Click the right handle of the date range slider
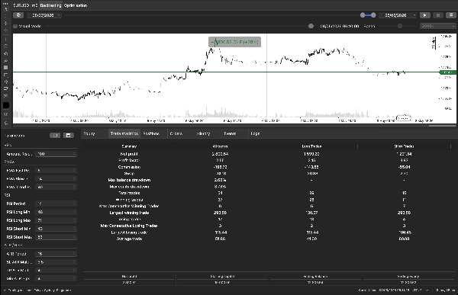The height and width of the screenshot is (295, 458). [373, 15]
